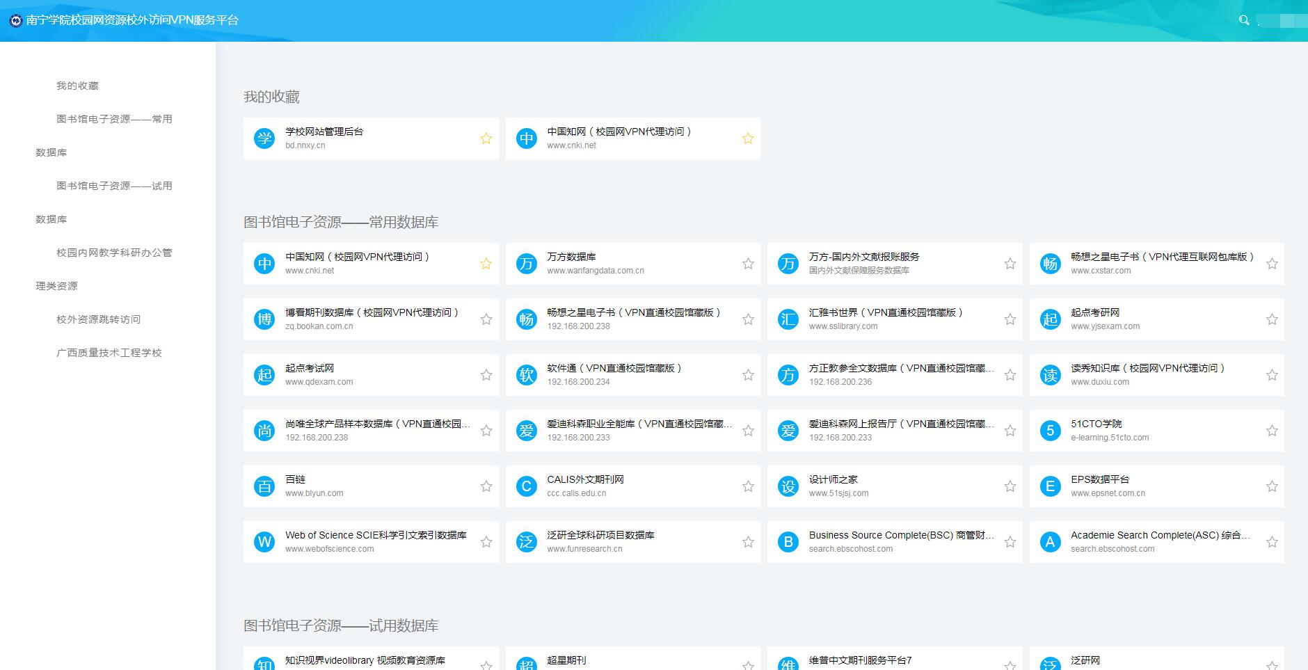Click the search magnifier icon in header

[1244, 20]
